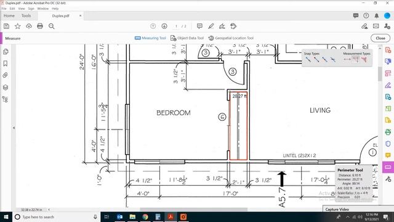Viewport: 394px width, 222px height.
Task: Toggle the fourth snap type option
Action: 333,60
